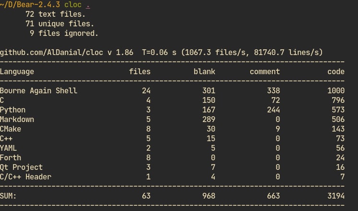Click the code count 1000 for Bourne Again Shell

(x=336, y=91)
